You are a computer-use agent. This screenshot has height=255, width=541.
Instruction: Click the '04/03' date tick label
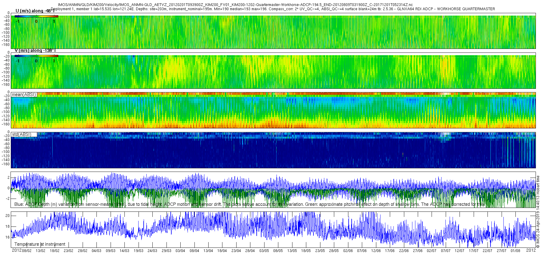[96, 251]
